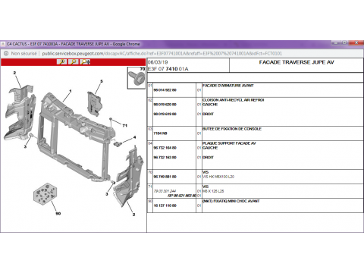
Task: Open the screw 70 inset thumbnail
Action: [136, 78]
